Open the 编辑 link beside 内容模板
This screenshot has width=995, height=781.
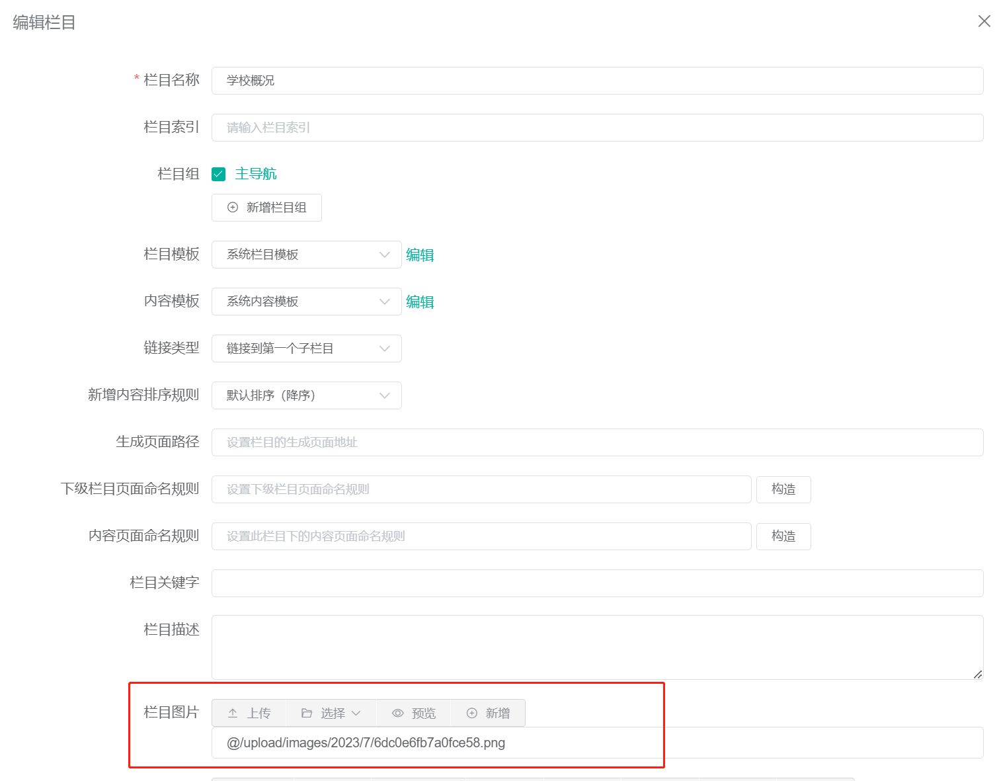420,302
